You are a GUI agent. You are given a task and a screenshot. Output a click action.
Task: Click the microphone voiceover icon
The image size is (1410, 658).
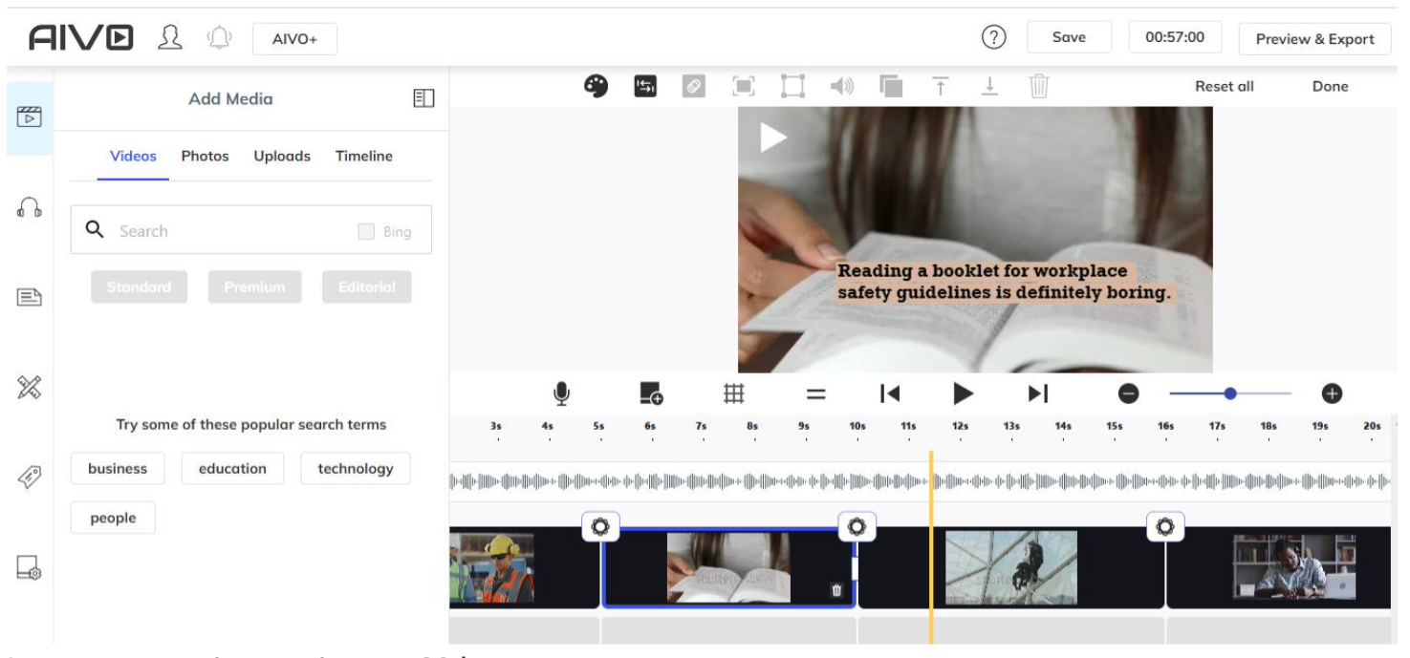562,393
